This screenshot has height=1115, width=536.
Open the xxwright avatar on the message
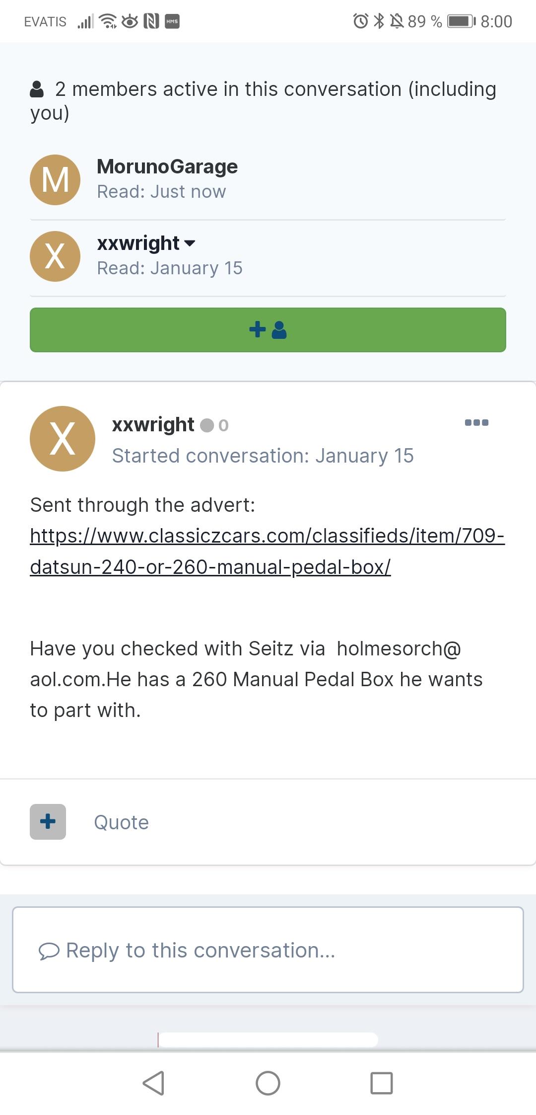point(63,439)
